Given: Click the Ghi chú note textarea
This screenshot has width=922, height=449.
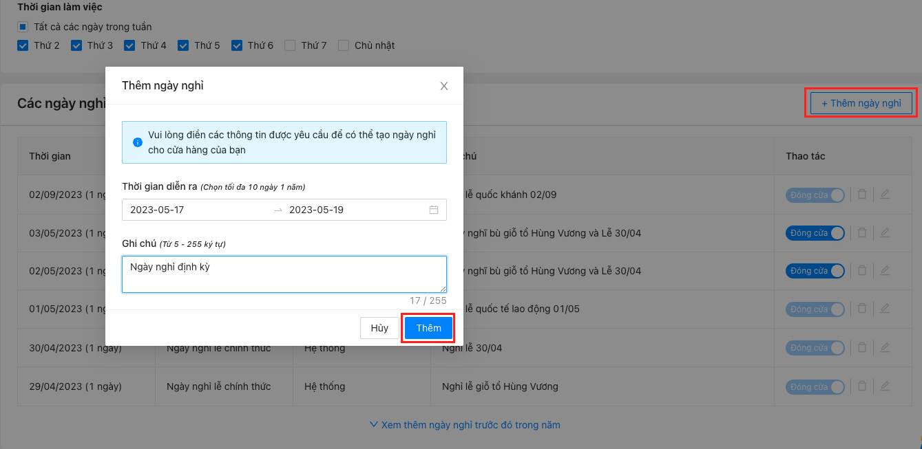Looking at the screenshot, I should tap(284, 274).
